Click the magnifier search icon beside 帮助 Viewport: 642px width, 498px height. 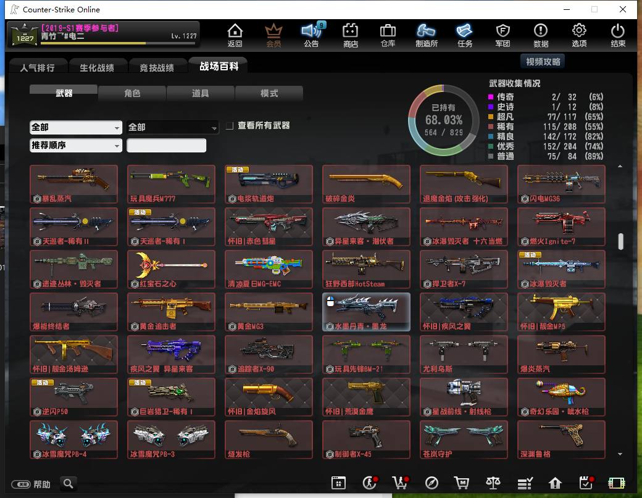pyautogui.click(x=69, y=484)
